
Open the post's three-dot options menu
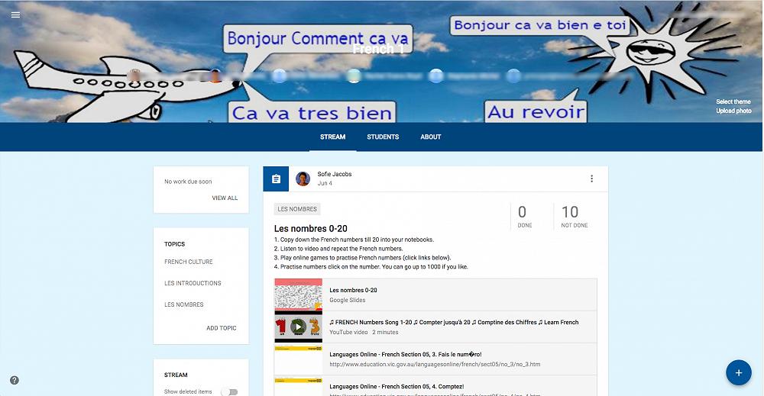coord(591,179)
